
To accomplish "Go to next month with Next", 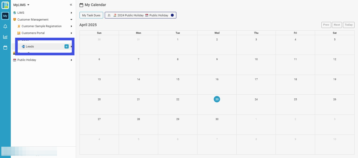I will pyautogui.click(x=337, y=25).
